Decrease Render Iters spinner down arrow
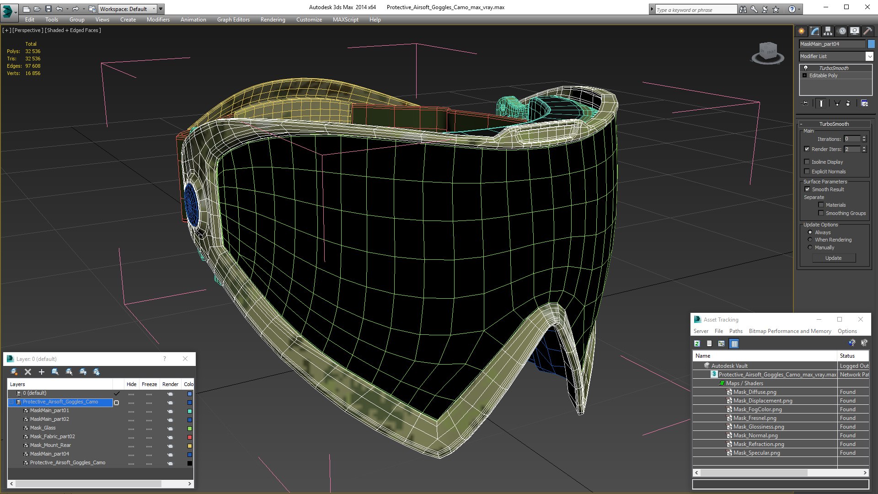Screen dimensions: 878x494 [864, 151]
